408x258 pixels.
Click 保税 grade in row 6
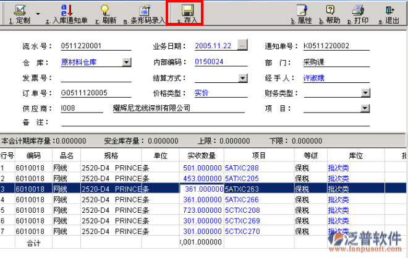[302, 221]
